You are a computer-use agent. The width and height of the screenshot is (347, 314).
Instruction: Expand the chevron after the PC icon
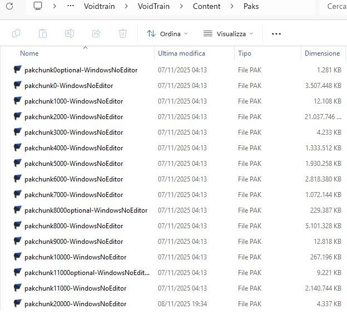pyautogui.click(x=54, y=6)
